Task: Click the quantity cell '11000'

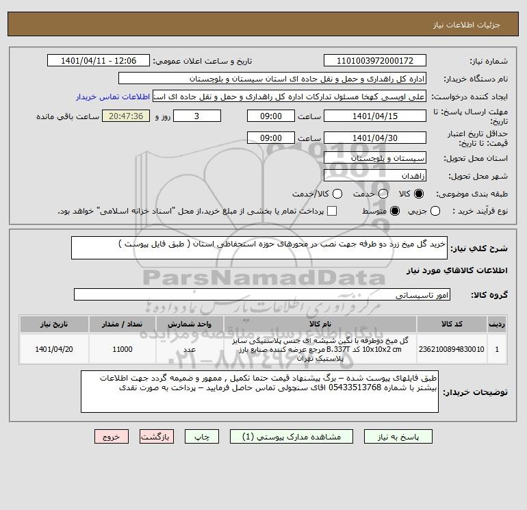Action: click(123, 349)
